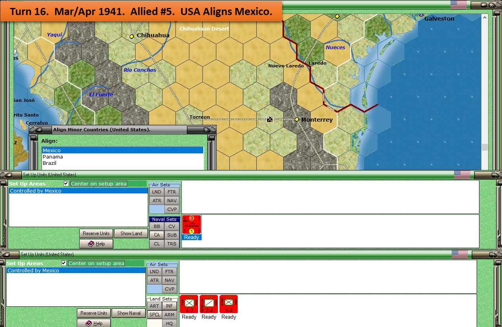The image size is (502, 327).
Task: Select Controlled by Mexico in lower setup areas
Action: coord(76,271)
